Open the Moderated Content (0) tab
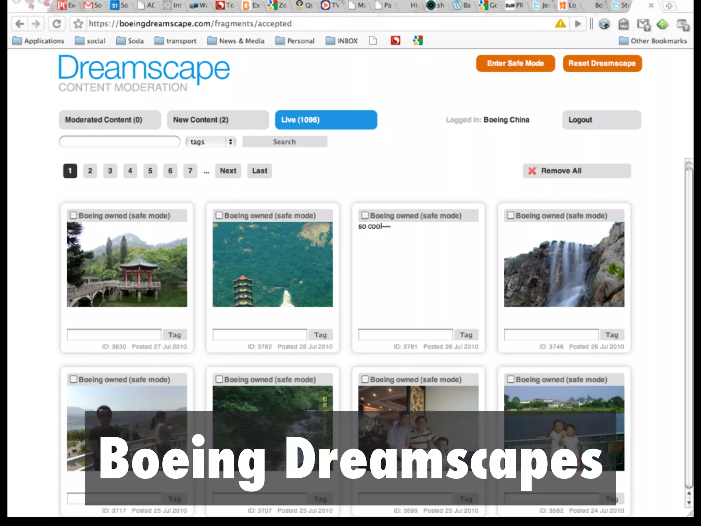701x526 pixels. [x=110, y=120]
